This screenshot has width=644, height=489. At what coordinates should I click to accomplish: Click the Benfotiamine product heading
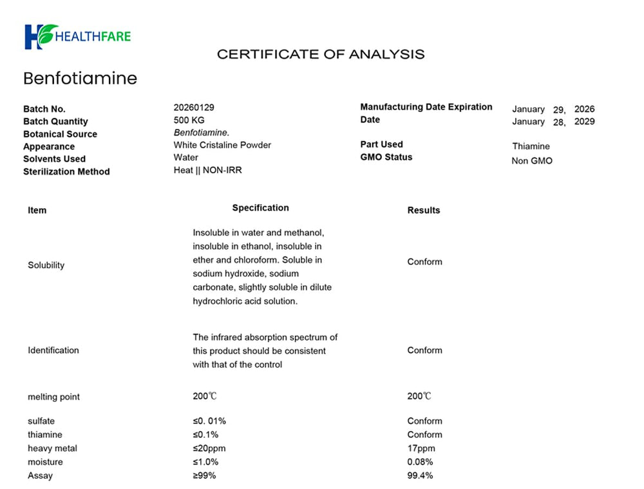click(x=80, y=78)
